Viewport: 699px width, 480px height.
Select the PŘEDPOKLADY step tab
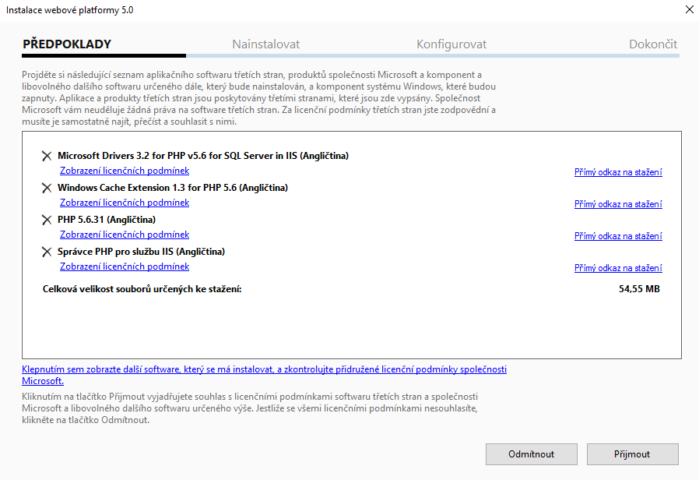coord(67,44)
